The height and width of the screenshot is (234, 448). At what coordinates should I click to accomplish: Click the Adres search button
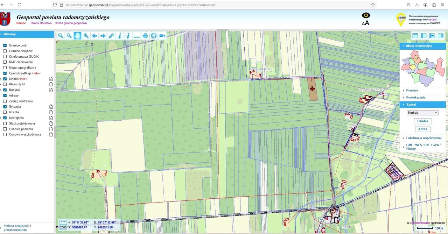point(423,129)
